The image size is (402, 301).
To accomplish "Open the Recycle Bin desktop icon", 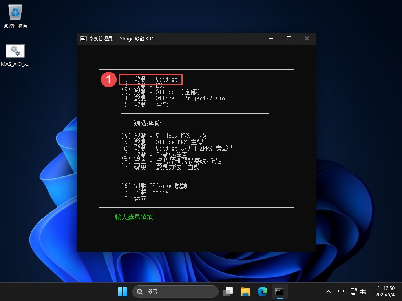I will pyautogui.click(x=15, y=16).
